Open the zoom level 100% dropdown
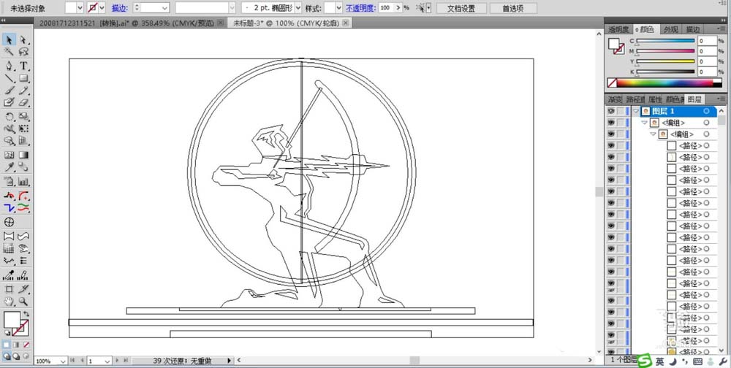Viewport: 731px width, 368px height. pos(63,361)
